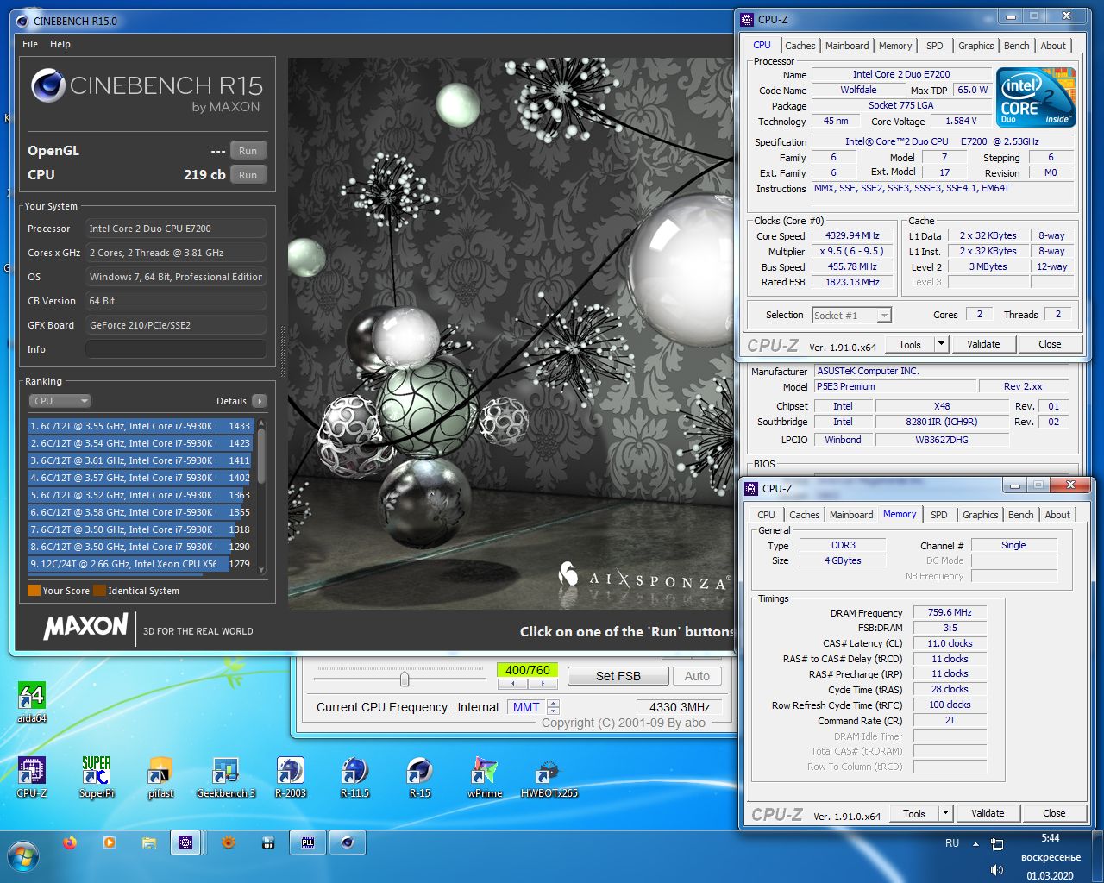The width and height of the screenshot is (1104, 883).
Task: Click the orange flower icon in taskbar
Action: (229, 842)
